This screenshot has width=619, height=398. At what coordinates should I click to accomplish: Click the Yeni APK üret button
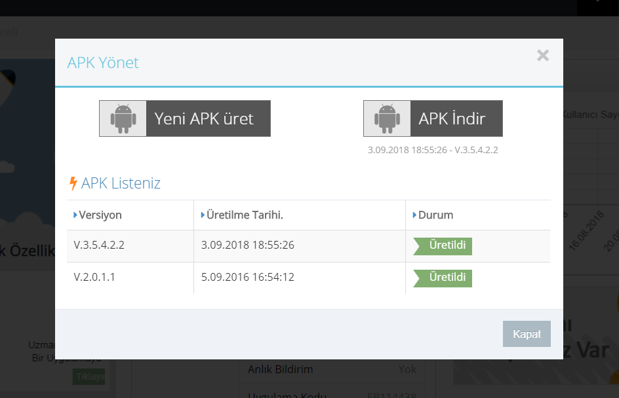click(x=185, y=118)
